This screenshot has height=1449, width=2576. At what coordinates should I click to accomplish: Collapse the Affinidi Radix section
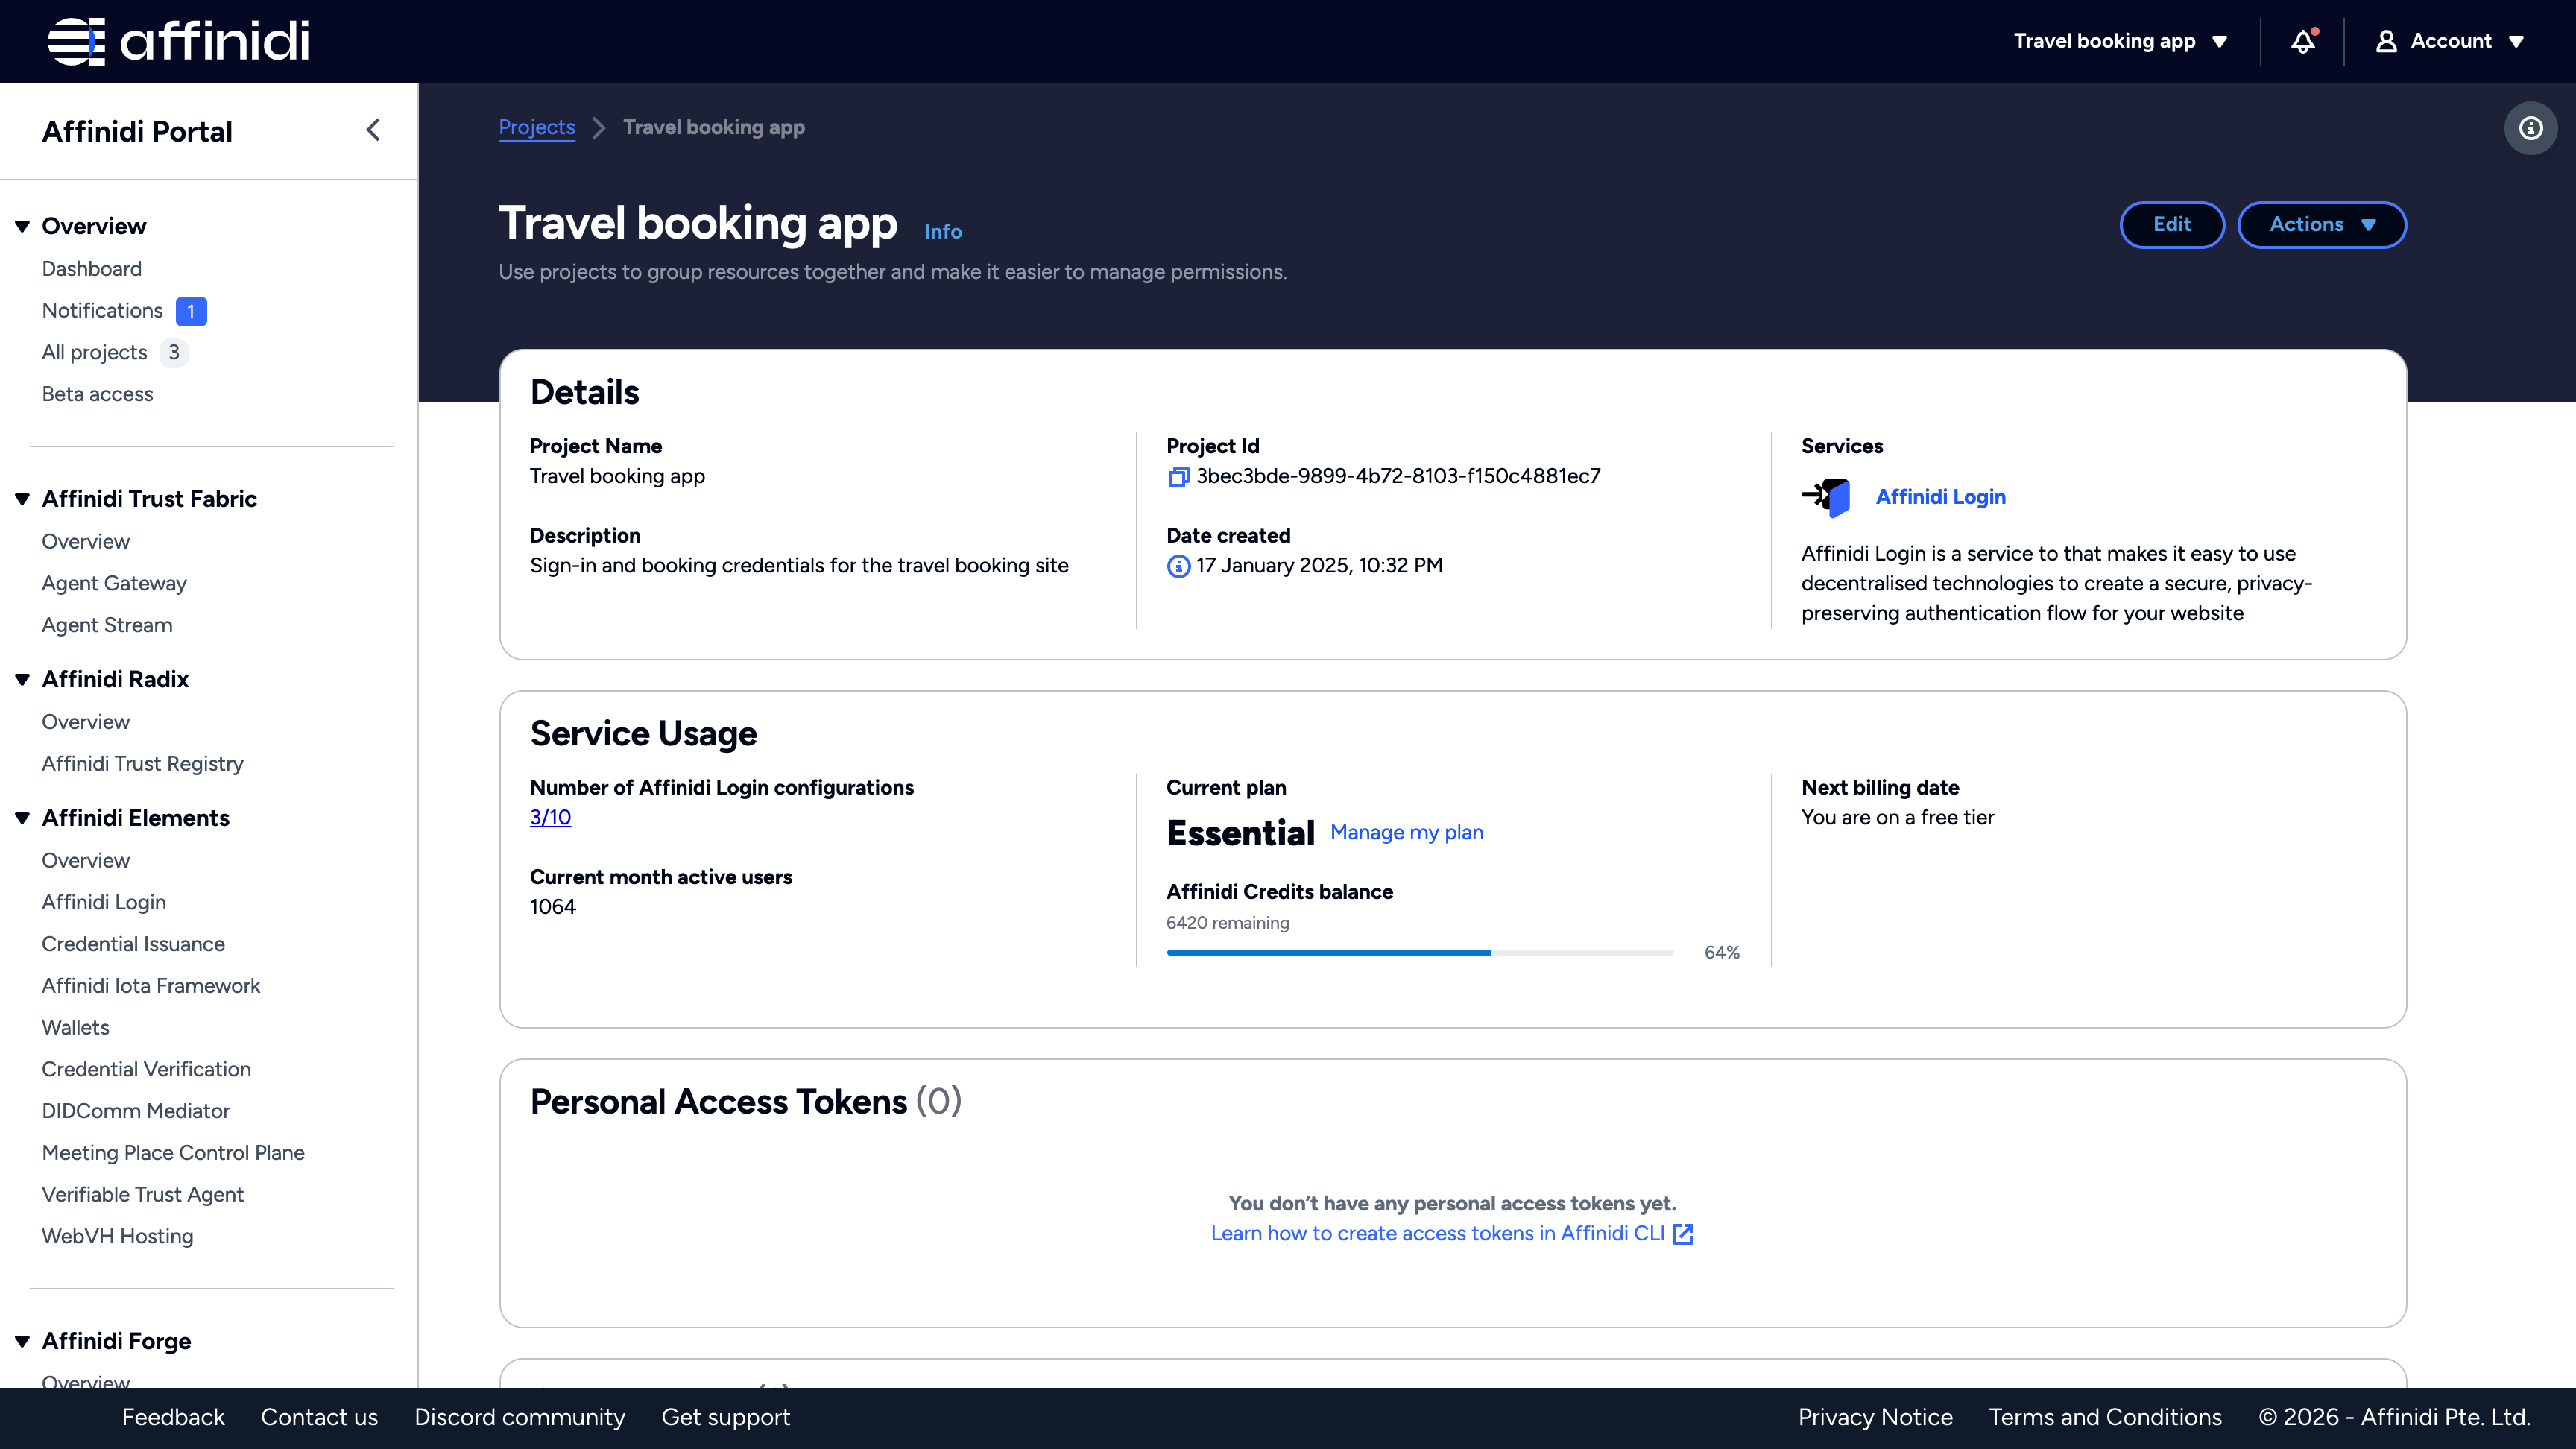point(22,680)
